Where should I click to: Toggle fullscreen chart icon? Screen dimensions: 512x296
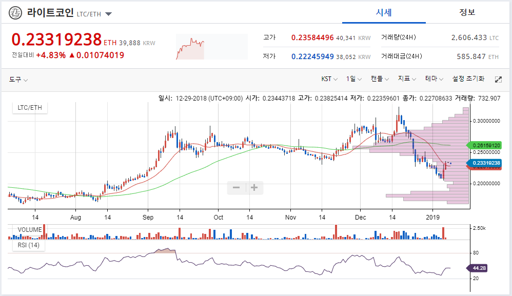(498, 80)
